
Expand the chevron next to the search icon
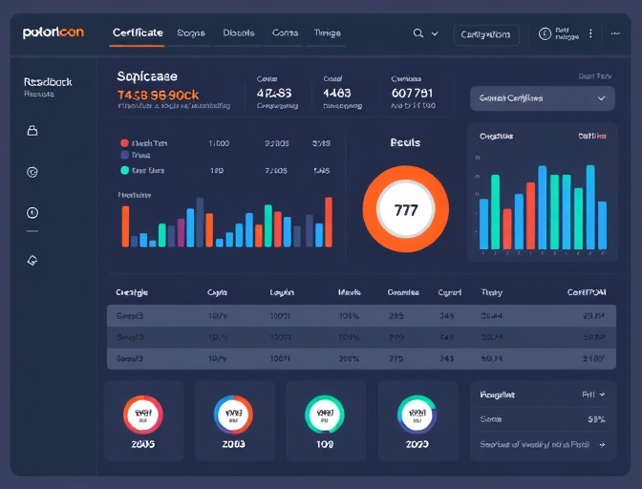[x=436, y=33]
